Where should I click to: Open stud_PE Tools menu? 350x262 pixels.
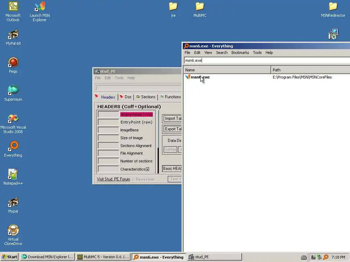[119, 78]
